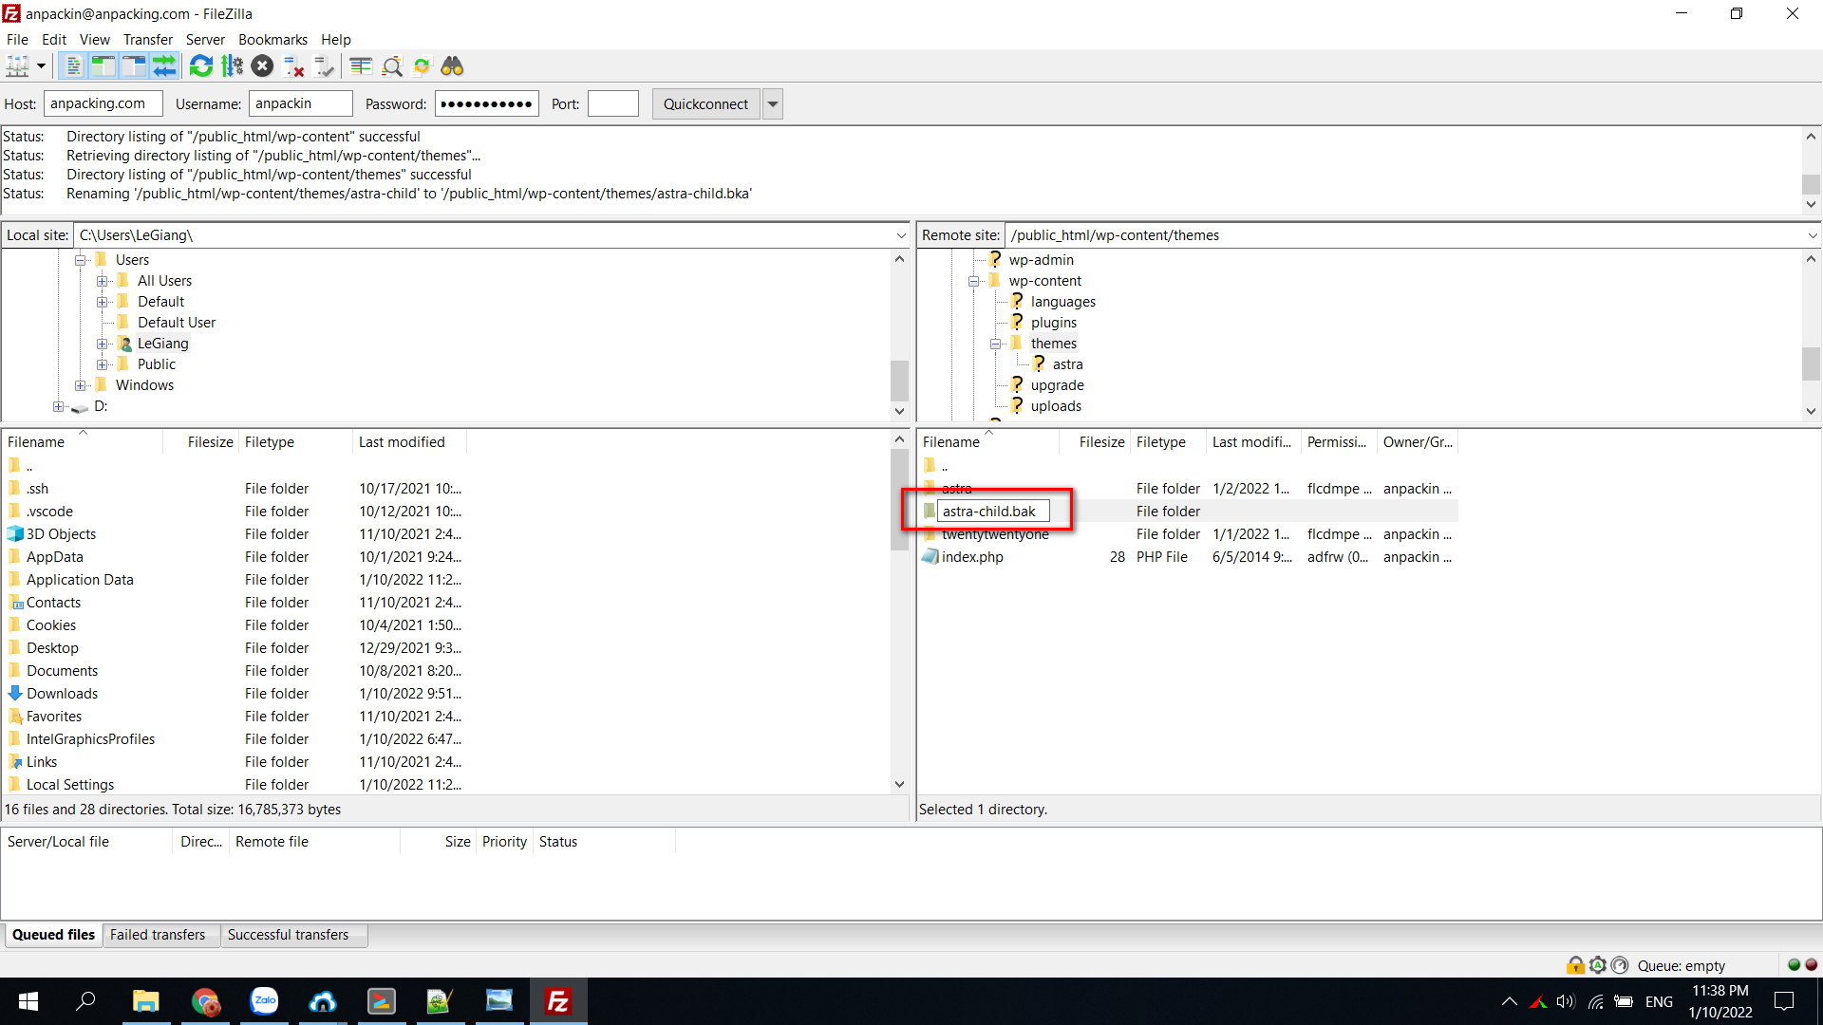Select the Downloads folder in local list
1823x1025 pixels.
pyautogui.click(x=62, y=694)
